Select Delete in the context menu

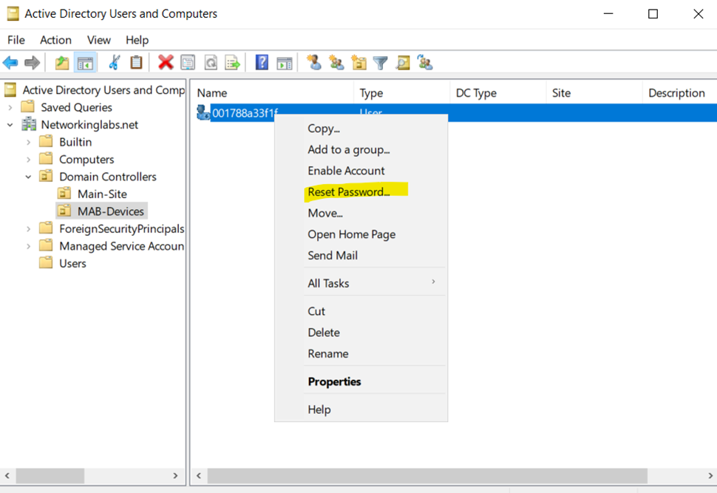tap(361, 333)
